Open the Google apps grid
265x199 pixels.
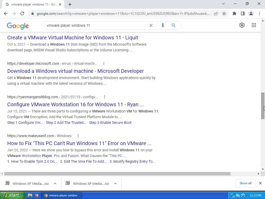[x=254, y=25]
